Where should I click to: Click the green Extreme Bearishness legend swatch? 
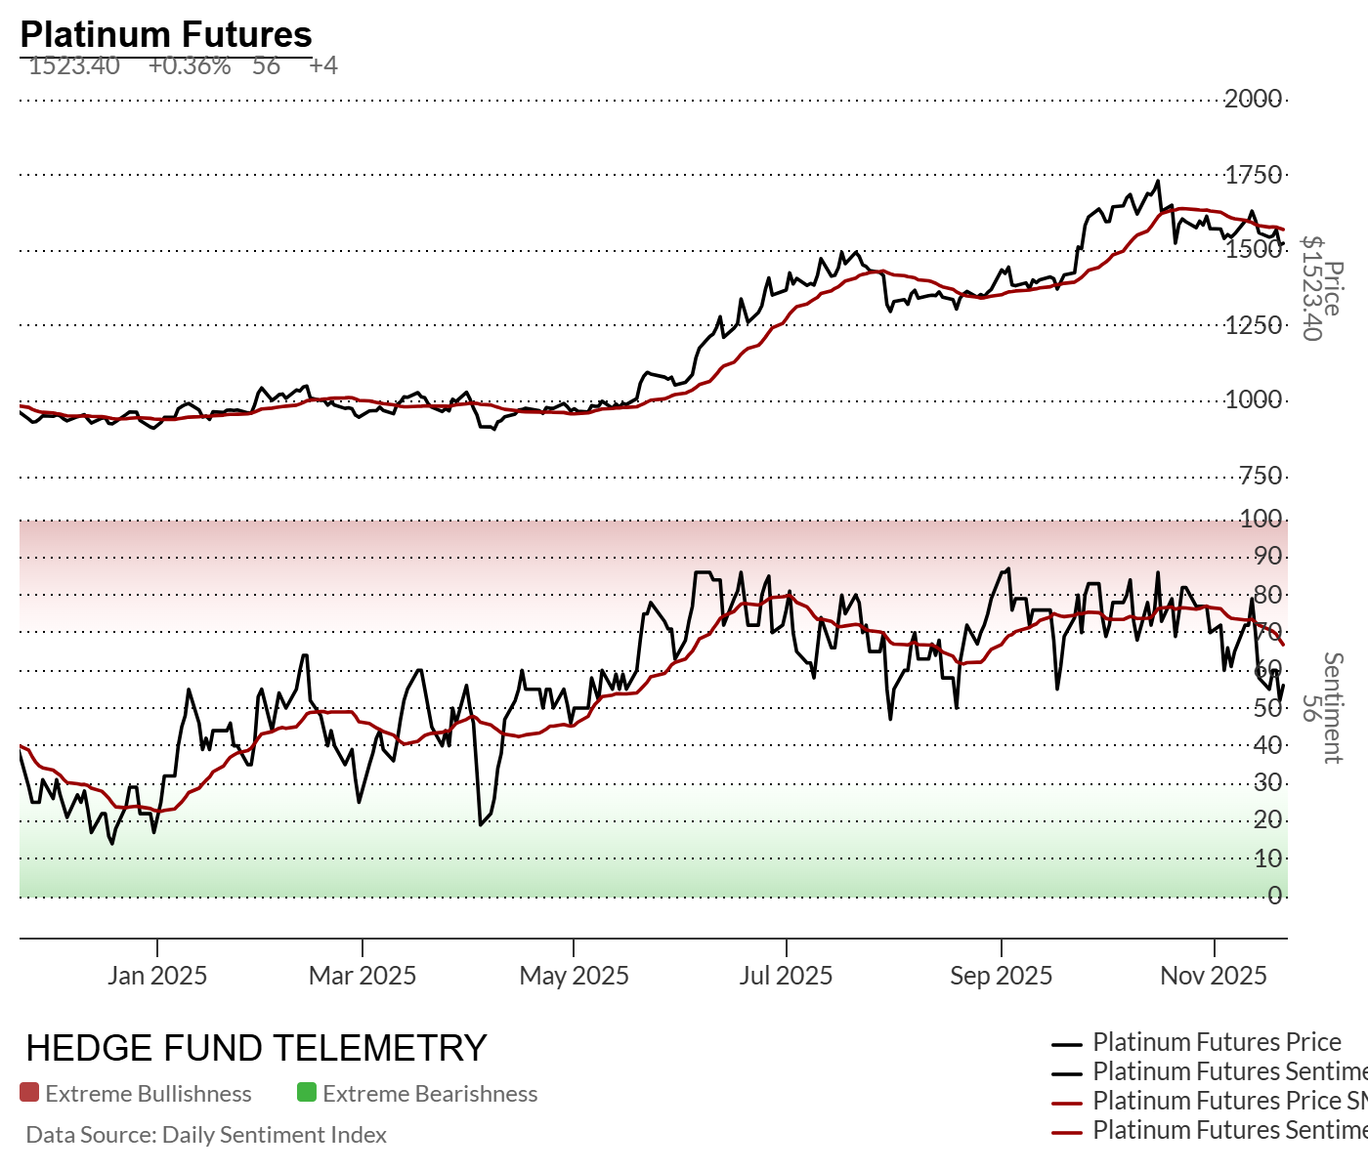coord(307,1093)
